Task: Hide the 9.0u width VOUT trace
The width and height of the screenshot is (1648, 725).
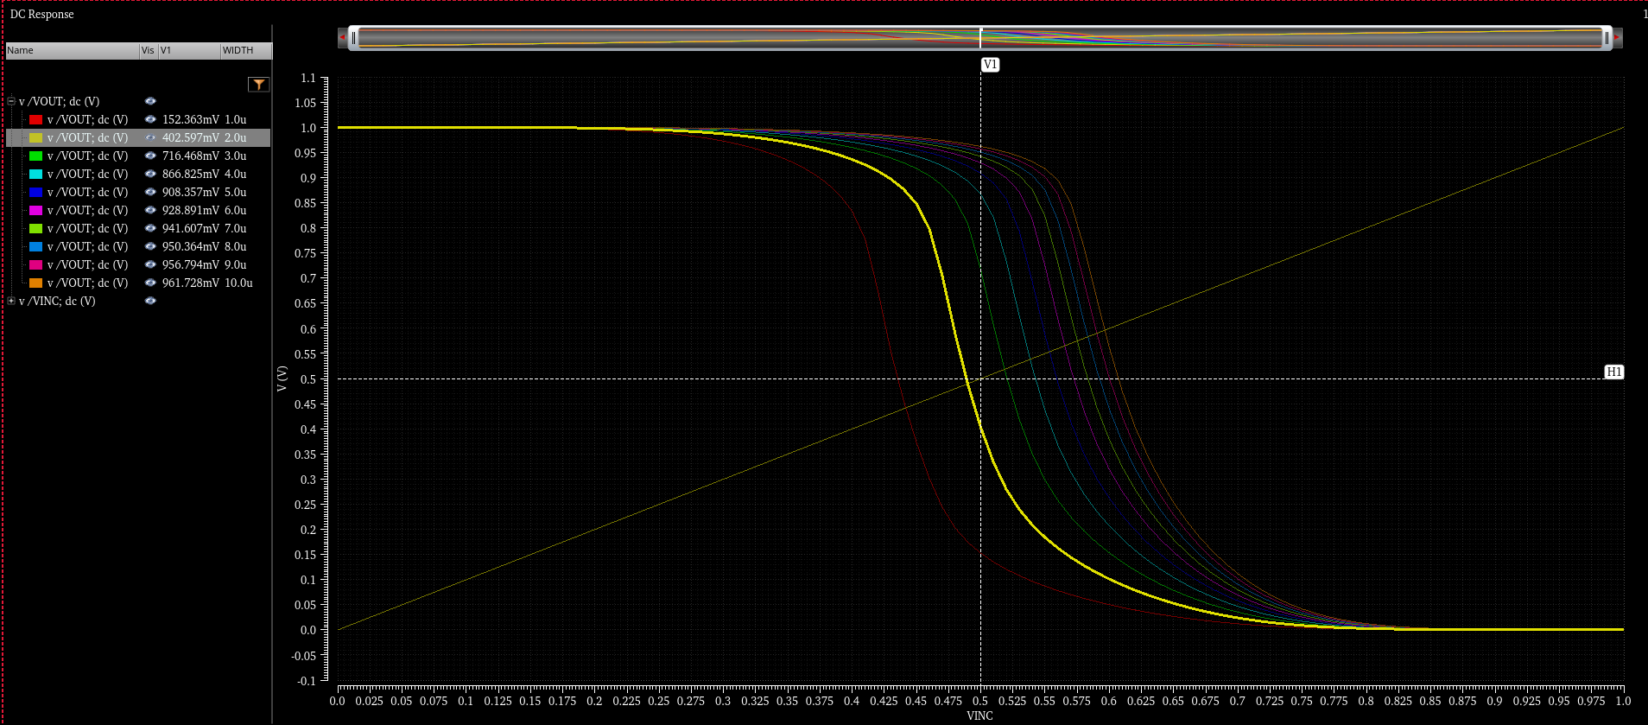Action: point(150,264)
